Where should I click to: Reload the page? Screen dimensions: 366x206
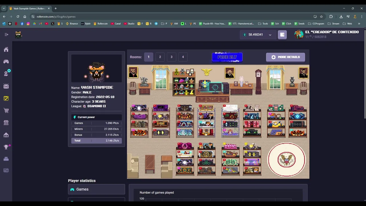(x=18, y=17)
